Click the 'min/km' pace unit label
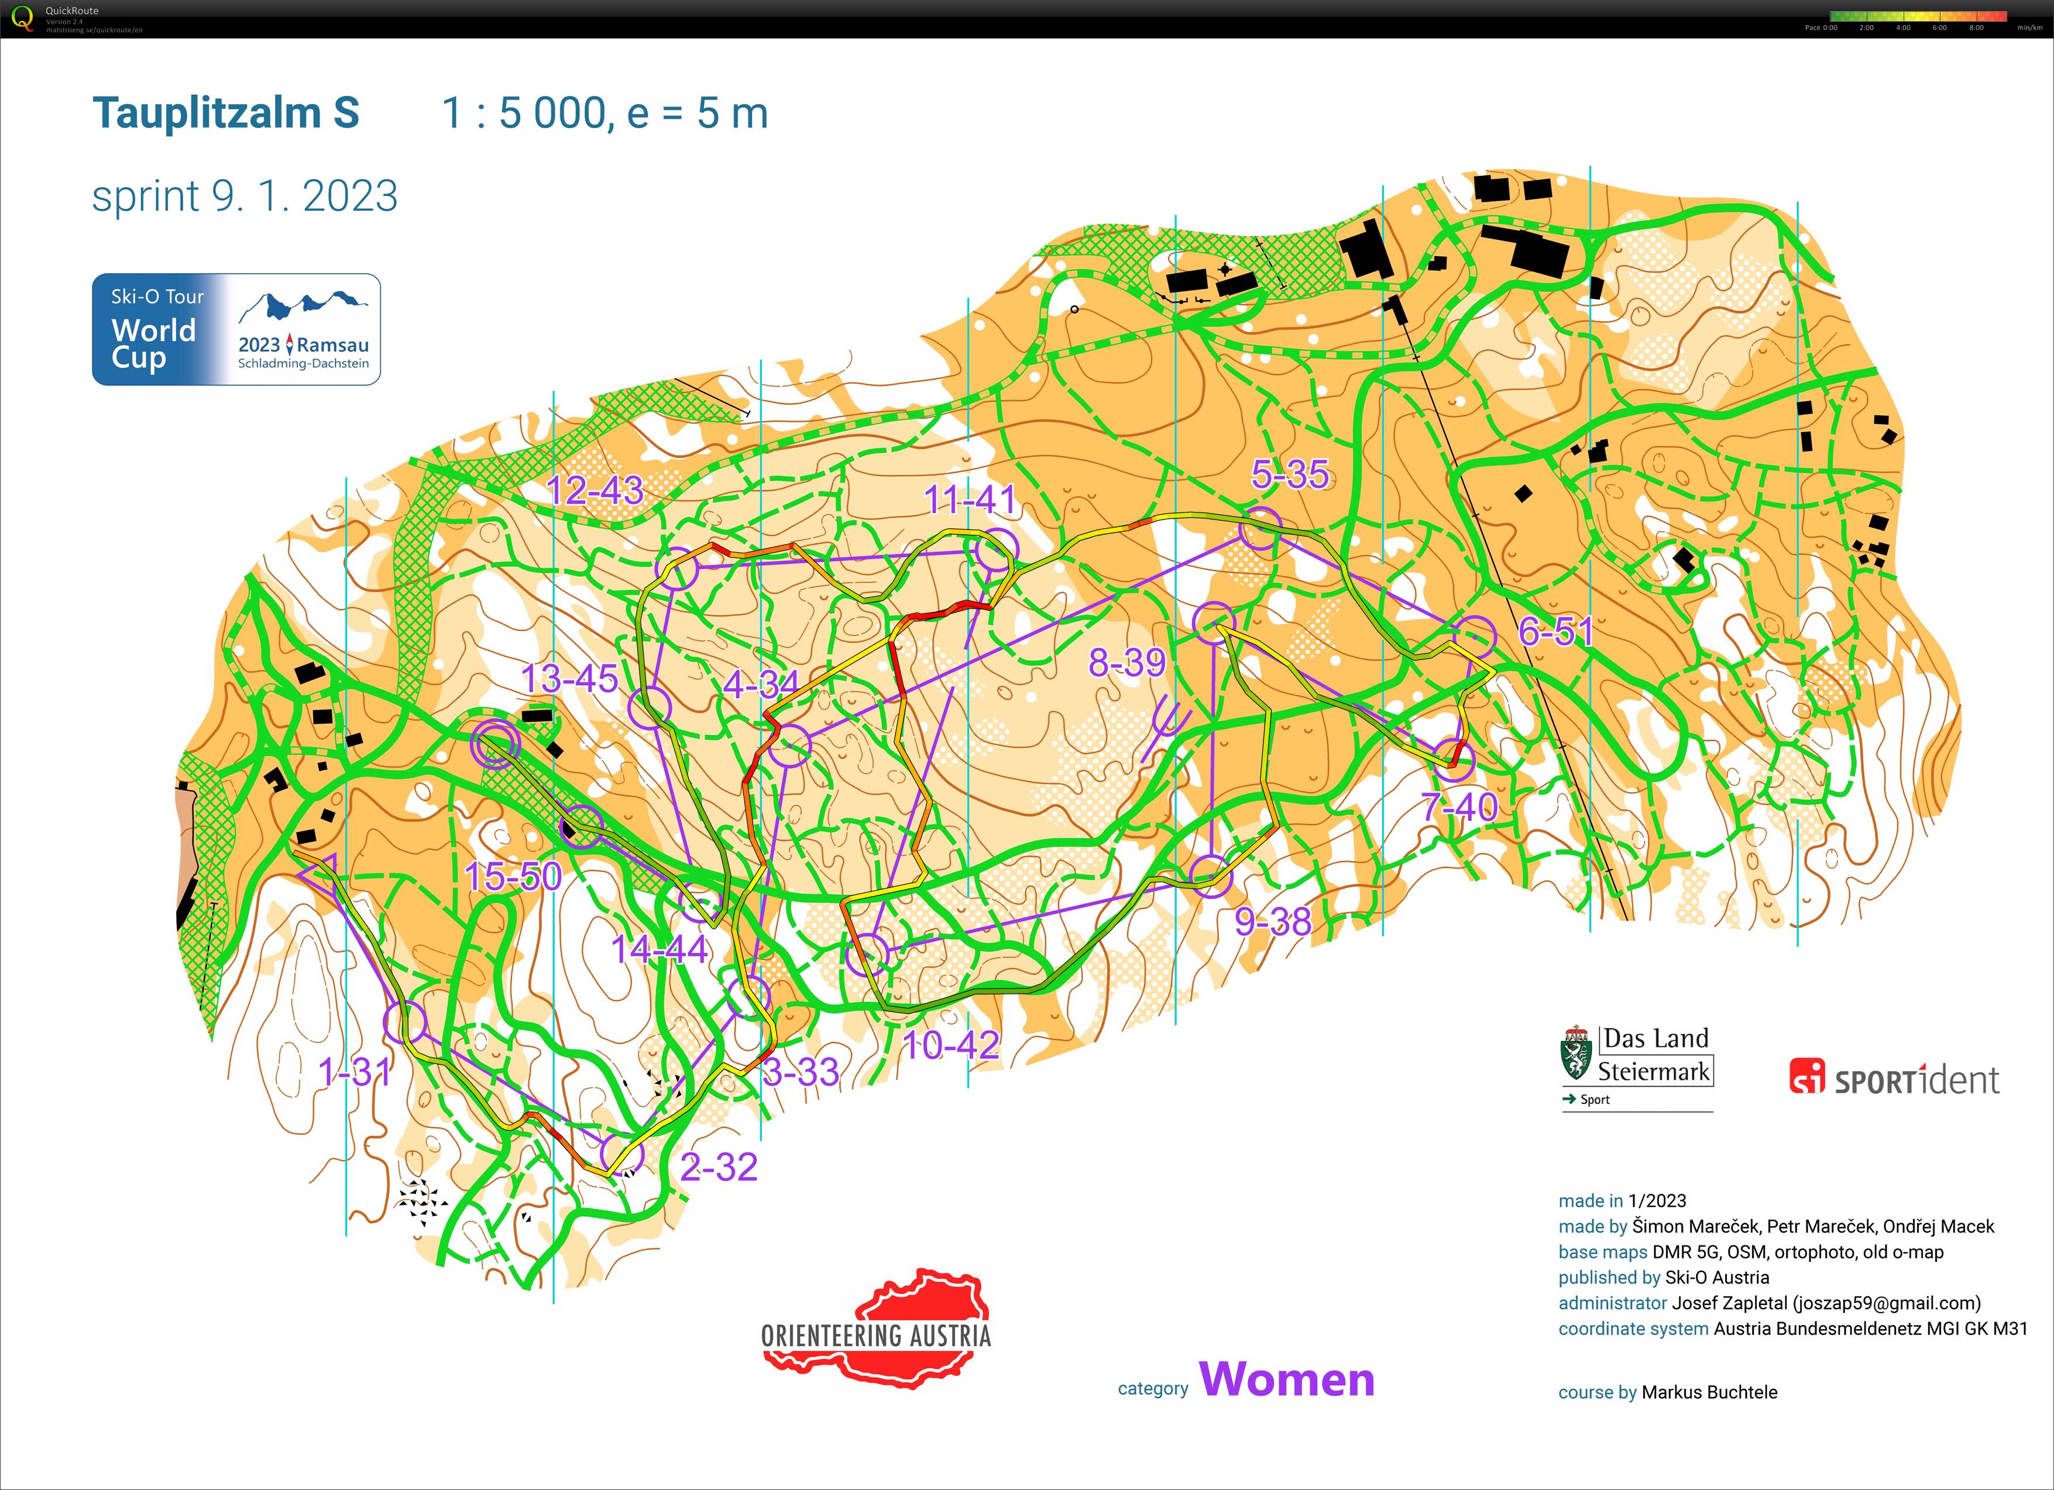2054x1490 pixels. point(2029,28)
